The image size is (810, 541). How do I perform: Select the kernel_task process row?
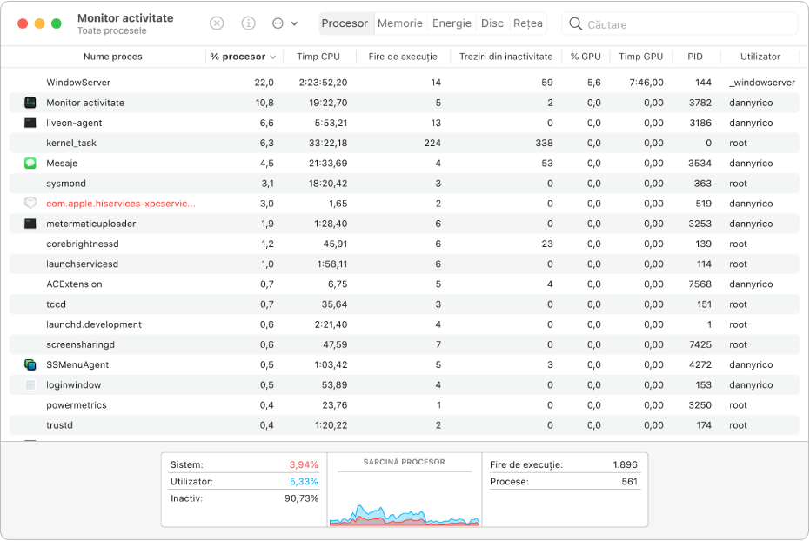coord(405,143)
